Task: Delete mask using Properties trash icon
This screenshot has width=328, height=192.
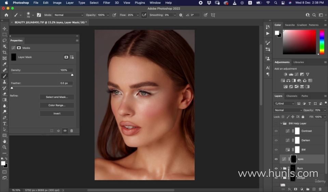Action: coord(71,131)
